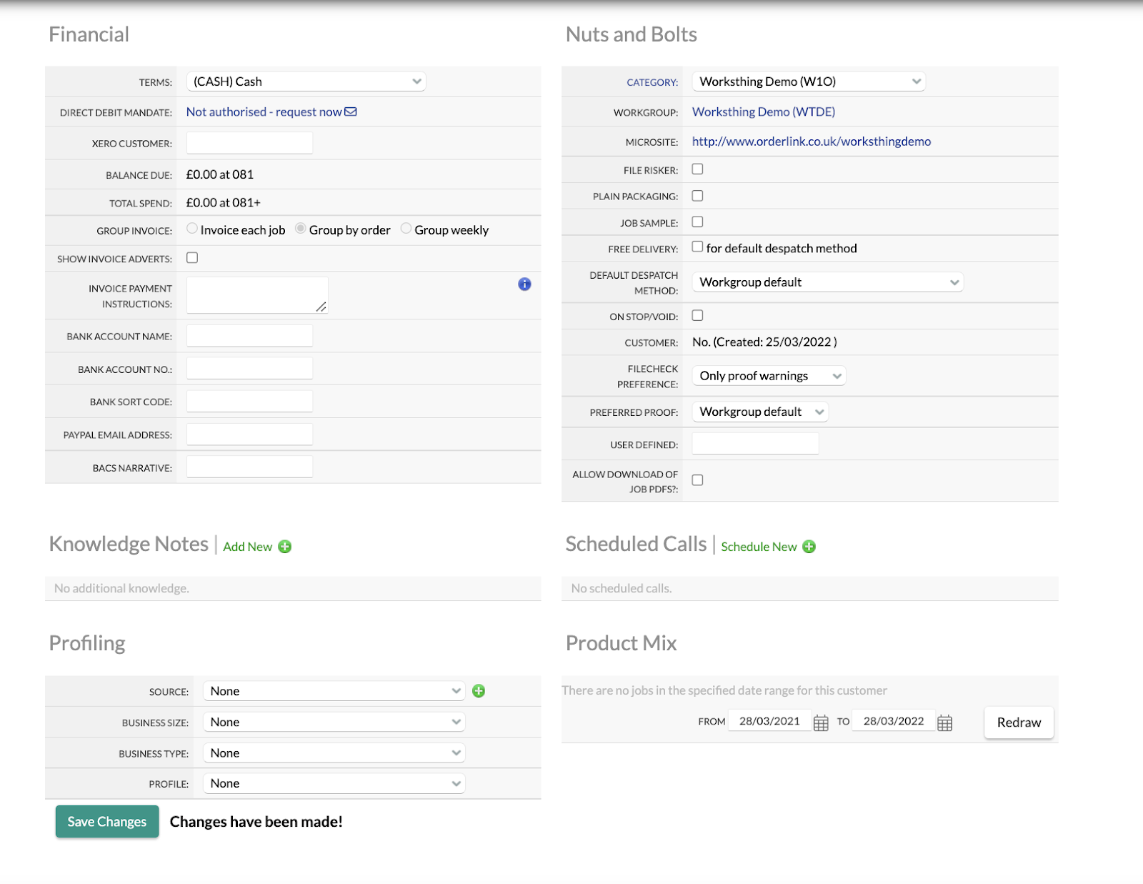Click the TO date field 28/03/2022

click(x=894, y=721)
